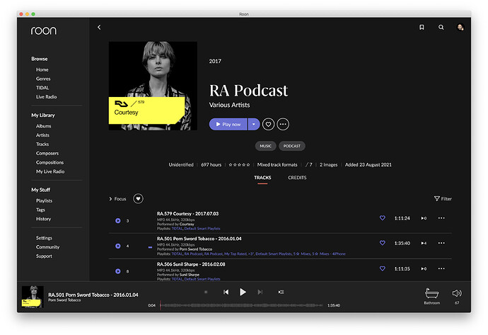Open more options for RA.501 Porn Sword Tobacco
The image size is (488, 335).
click(441, 243)
